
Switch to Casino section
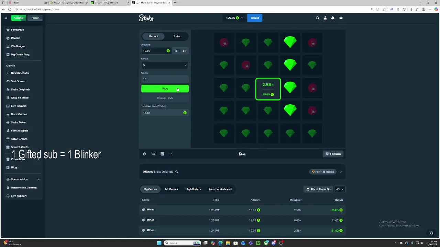coord(19,18)
